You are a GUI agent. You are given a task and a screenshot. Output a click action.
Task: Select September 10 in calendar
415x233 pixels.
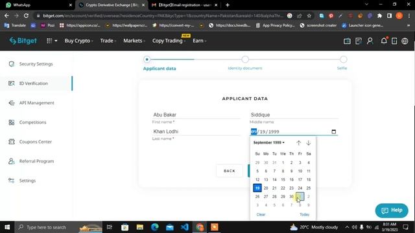point(300,171)
